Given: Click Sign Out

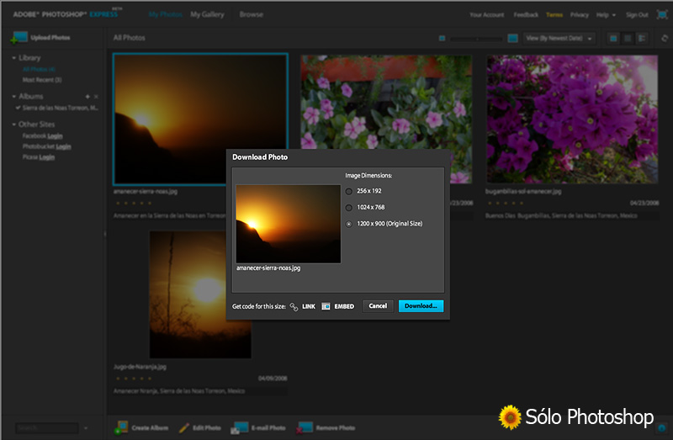Looking at the screenshot, I should 637,14.
